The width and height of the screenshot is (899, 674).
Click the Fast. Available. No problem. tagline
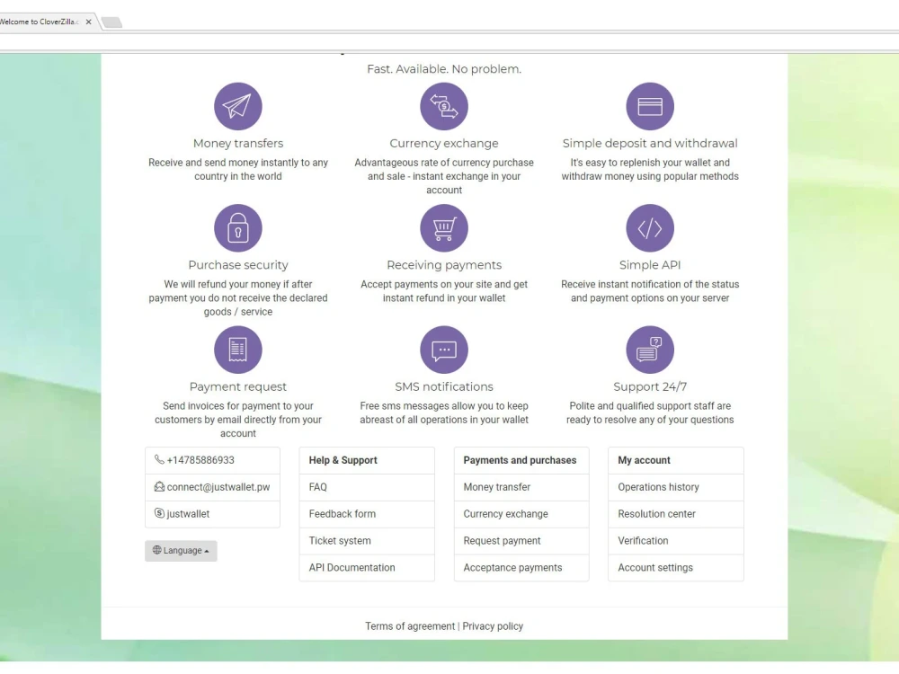pyautogui.click(x=444, y=69)
